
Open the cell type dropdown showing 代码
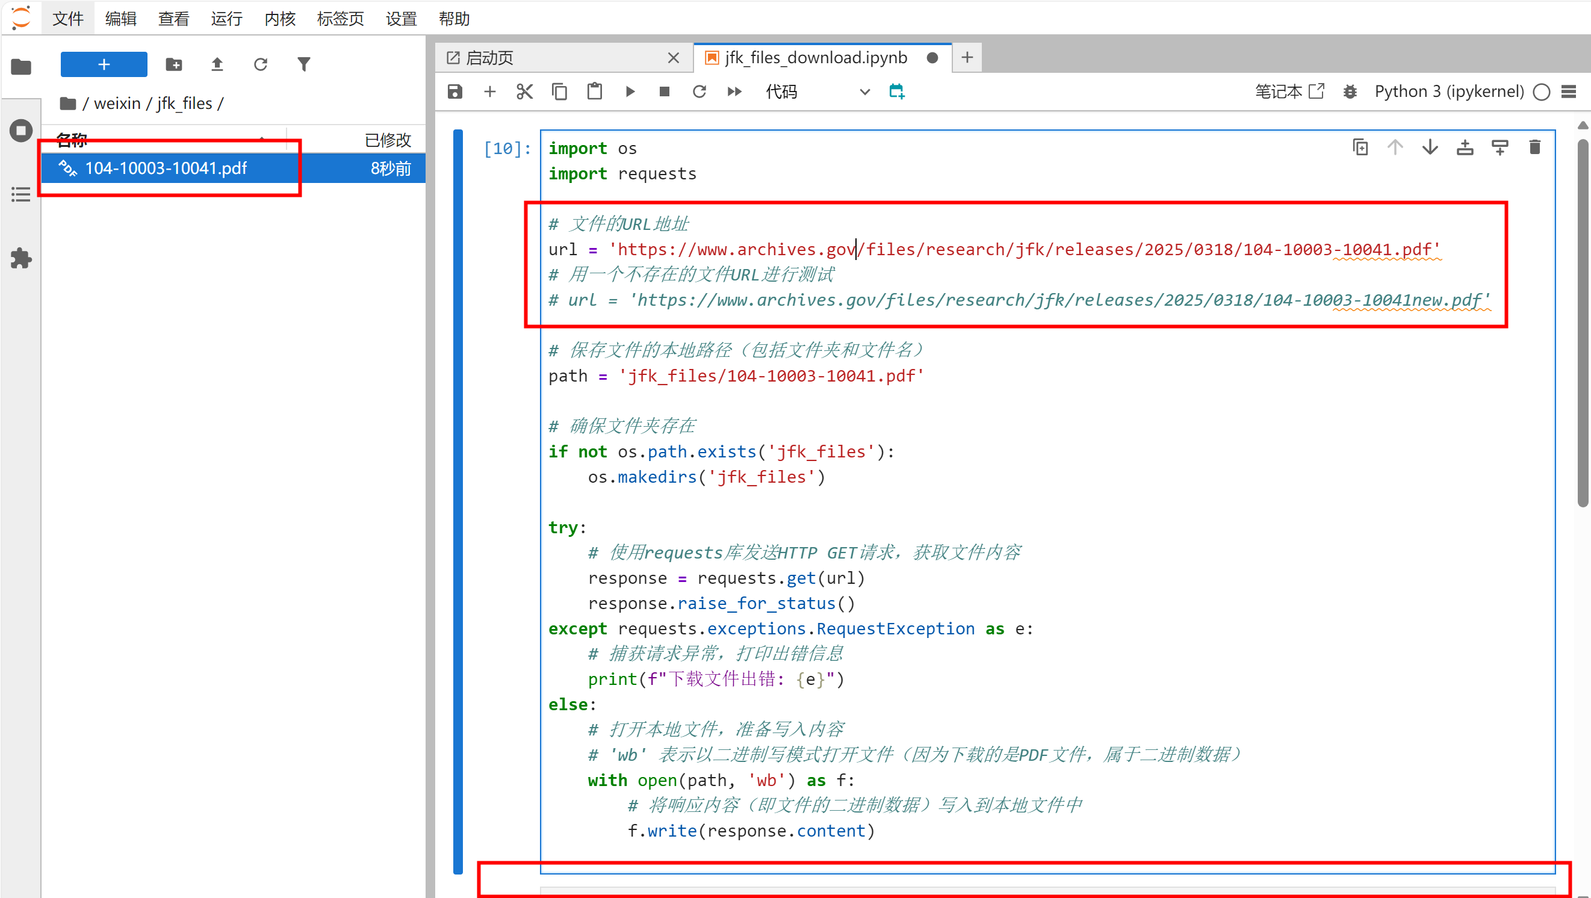coord(816,92)
